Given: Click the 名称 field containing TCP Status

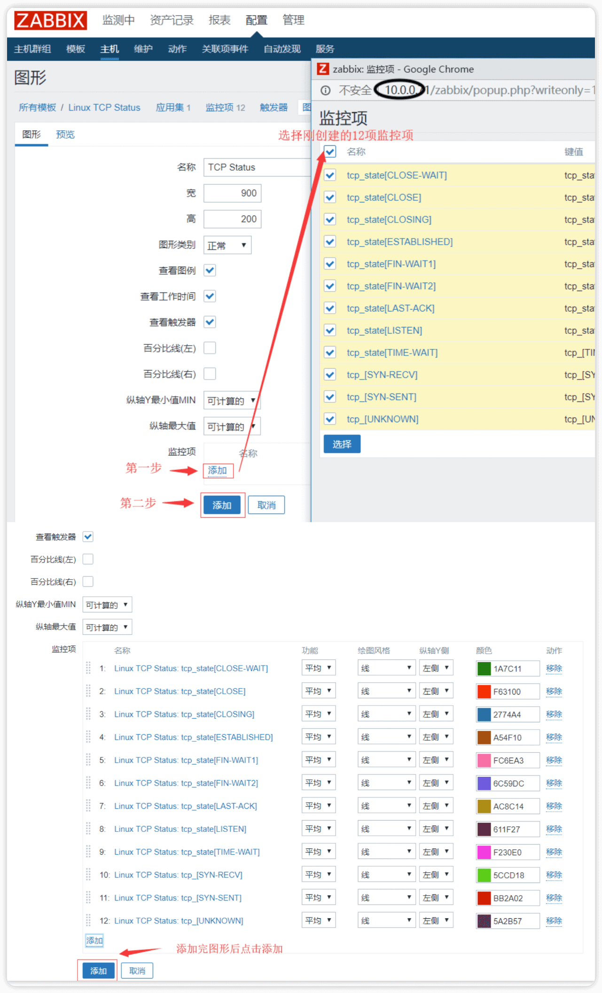Looking at the screenshot, I should 257,167.
